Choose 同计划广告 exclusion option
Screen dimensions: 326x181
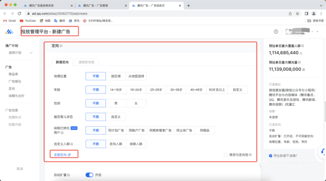coord(116,130)
